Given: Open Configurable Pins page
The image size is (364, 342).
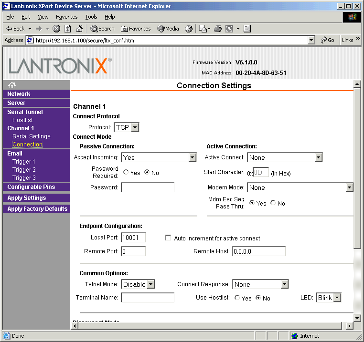Looking at the screenshot, I should [31, 187].
